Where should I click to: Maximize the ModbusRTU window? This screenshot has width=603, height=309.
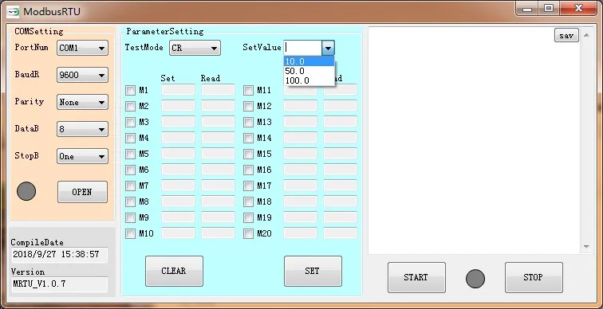click(549, 9)
